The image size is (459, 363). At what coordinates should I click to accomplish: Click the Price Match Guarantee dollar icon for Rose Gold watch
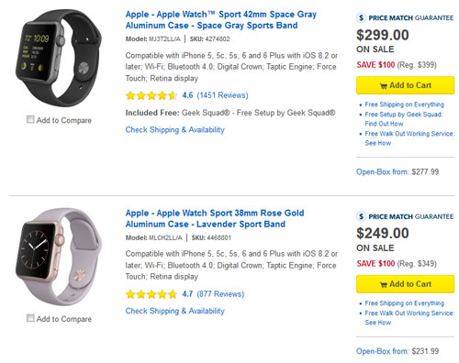point(362,216)
